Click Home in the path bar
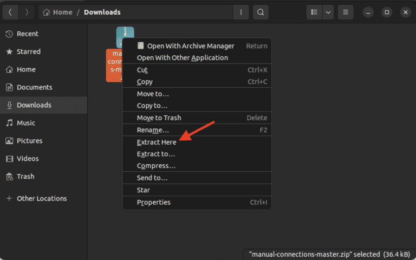Image resolution: width=416 pixels, height=260 pixels. 58,12
